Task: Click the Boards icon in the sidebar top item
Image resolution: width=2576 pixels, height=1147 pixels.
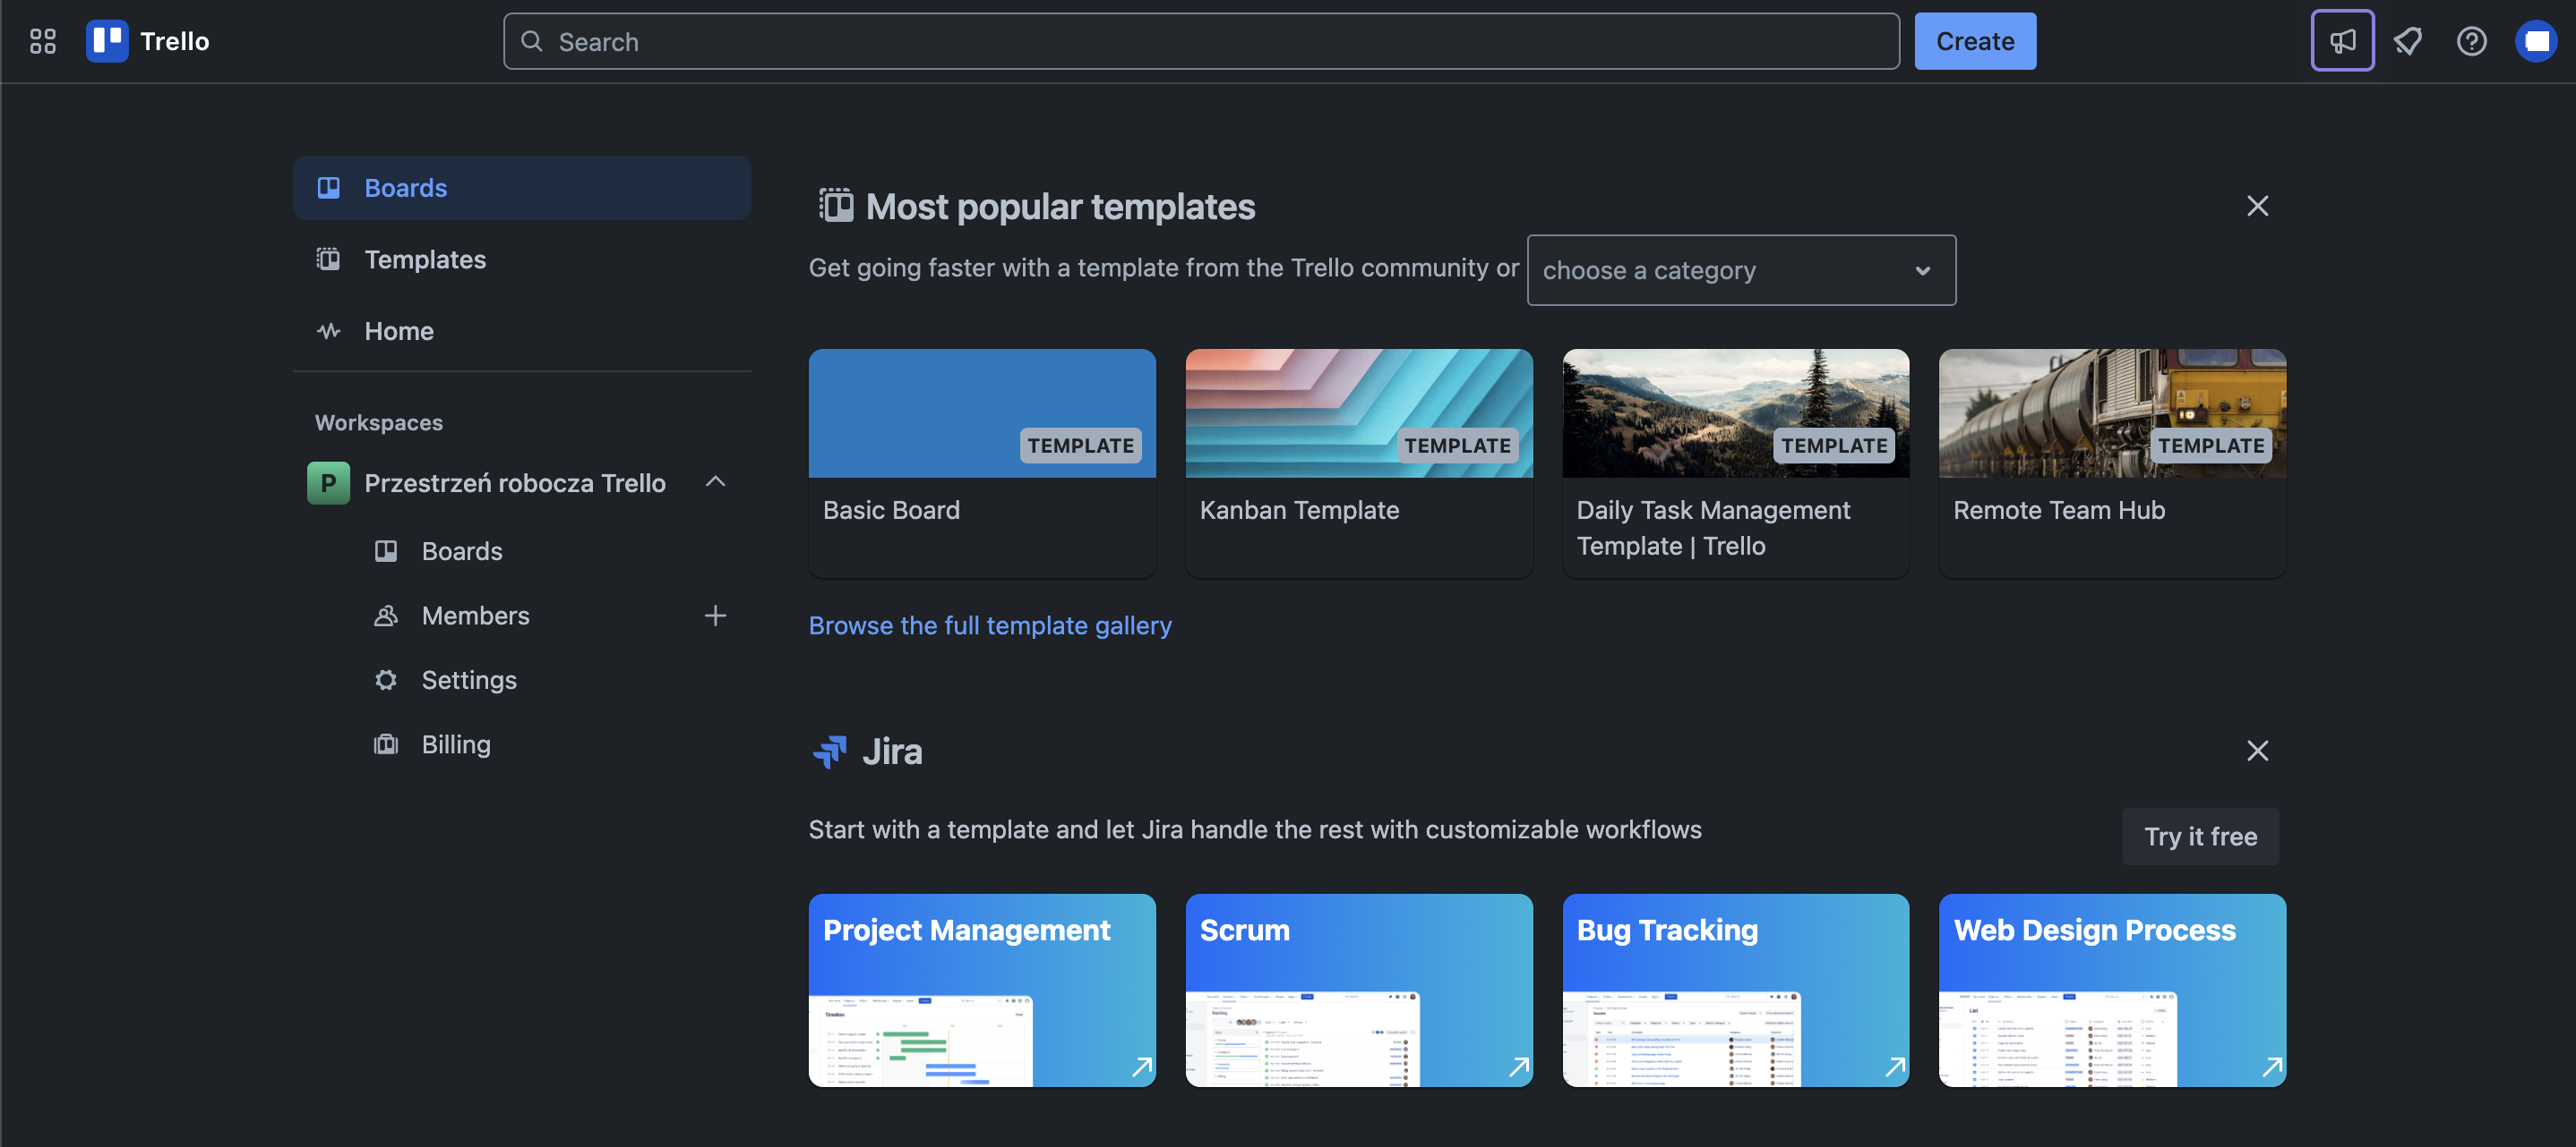Action: click(x=328, y=188)
